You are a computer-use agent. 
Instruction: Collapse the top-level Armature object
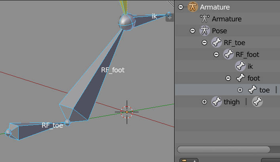click(181, 7)
